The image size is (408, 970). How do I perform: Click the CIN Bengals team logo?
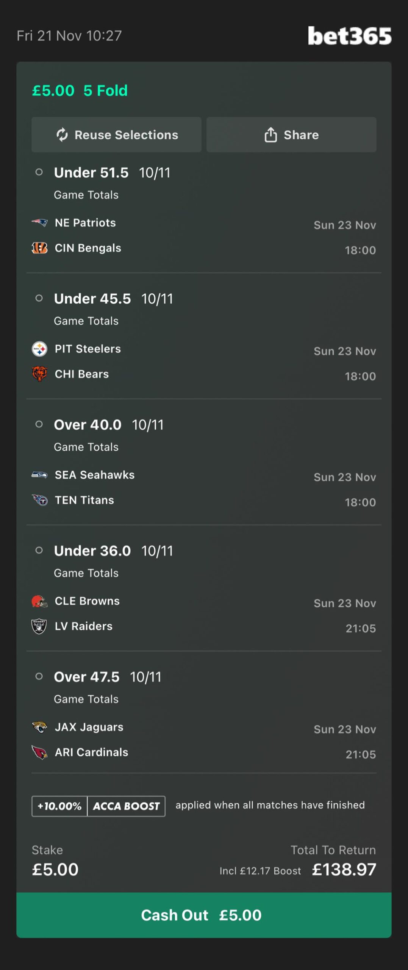coord(39,248)
